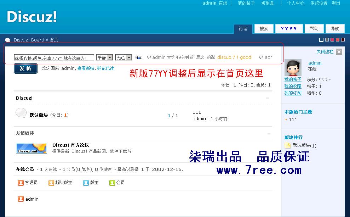Select the white-outlined blue style swatch
Screen dimensions: 350x217
click(x=321, y=40)
